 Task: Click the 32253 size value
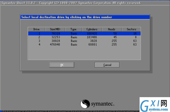pos(56,37)
